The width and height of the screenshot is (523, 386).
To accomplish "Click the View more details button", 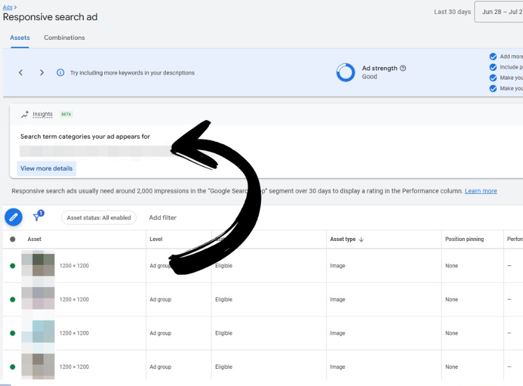I will pyautogui.click(x=46, y=168).
